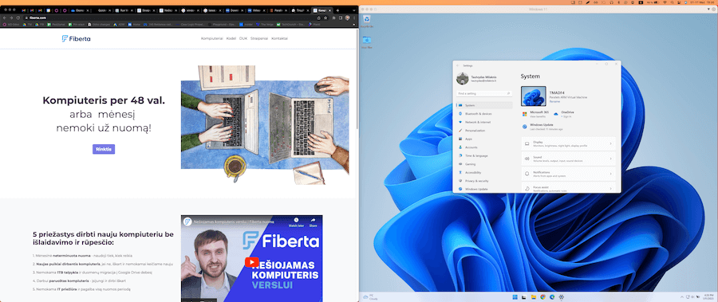Open Chrome extensions puzzle icon
Viewport: 718px width, 302px height.
333,18
